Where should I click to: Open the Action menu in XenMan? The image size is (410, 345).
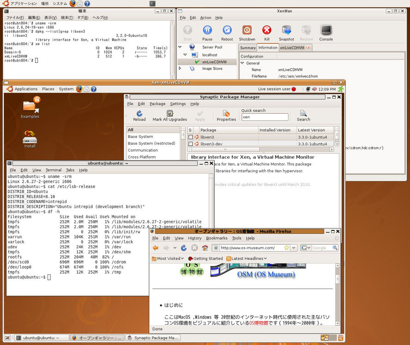205,18
